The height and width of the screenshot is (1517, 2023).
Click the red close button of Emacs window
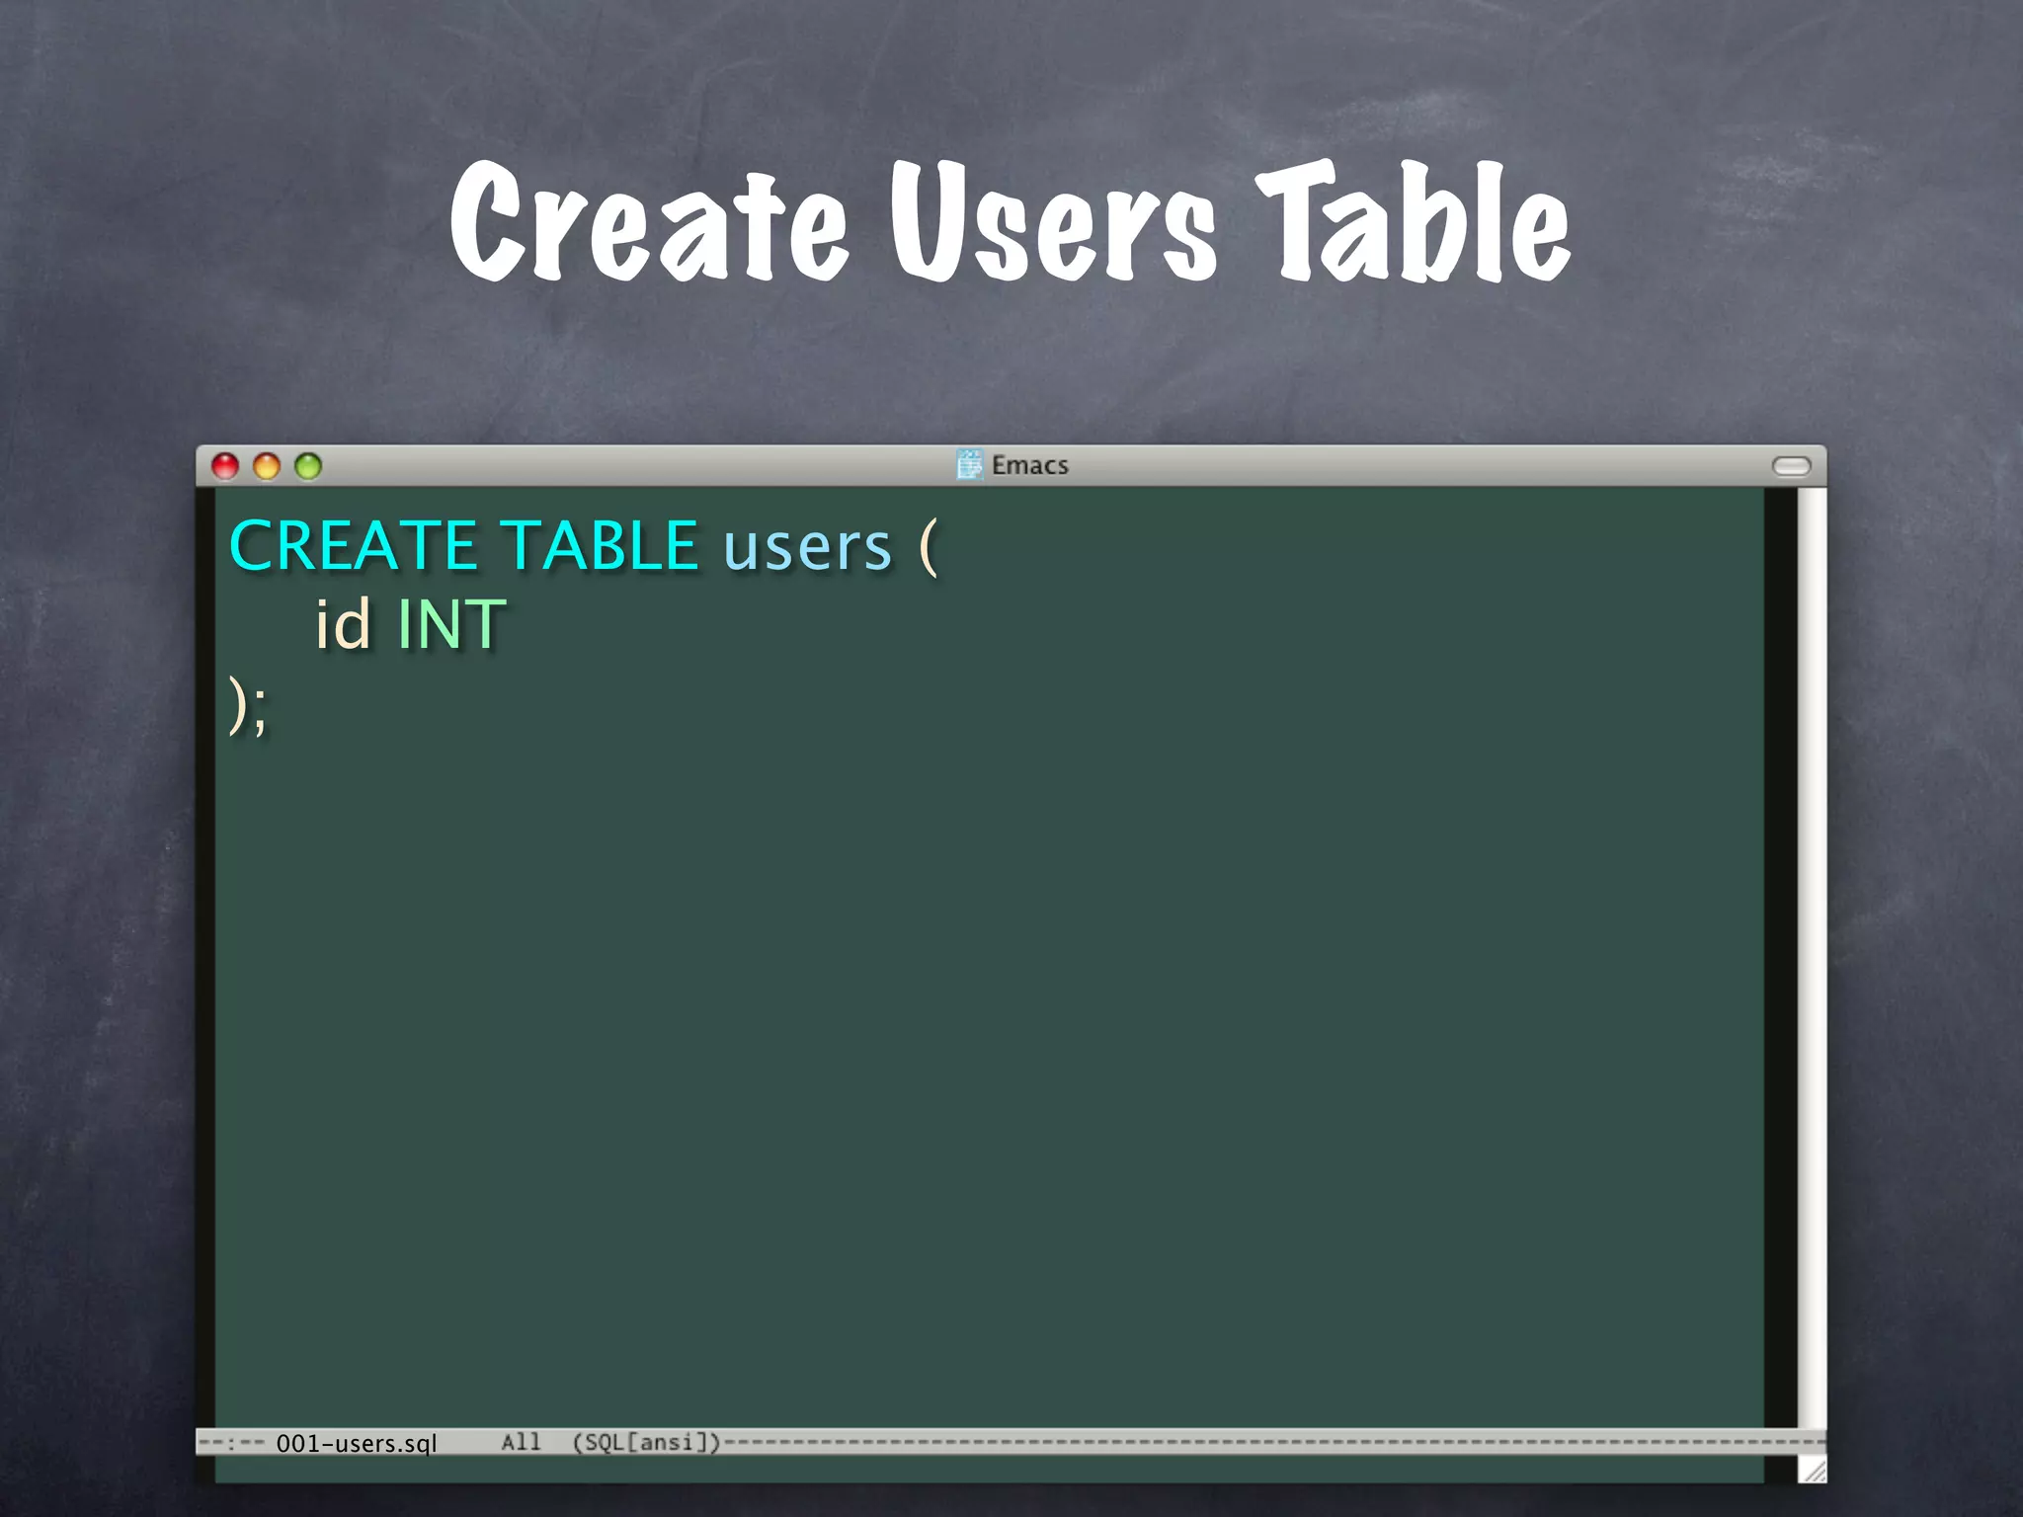(225, 466)
